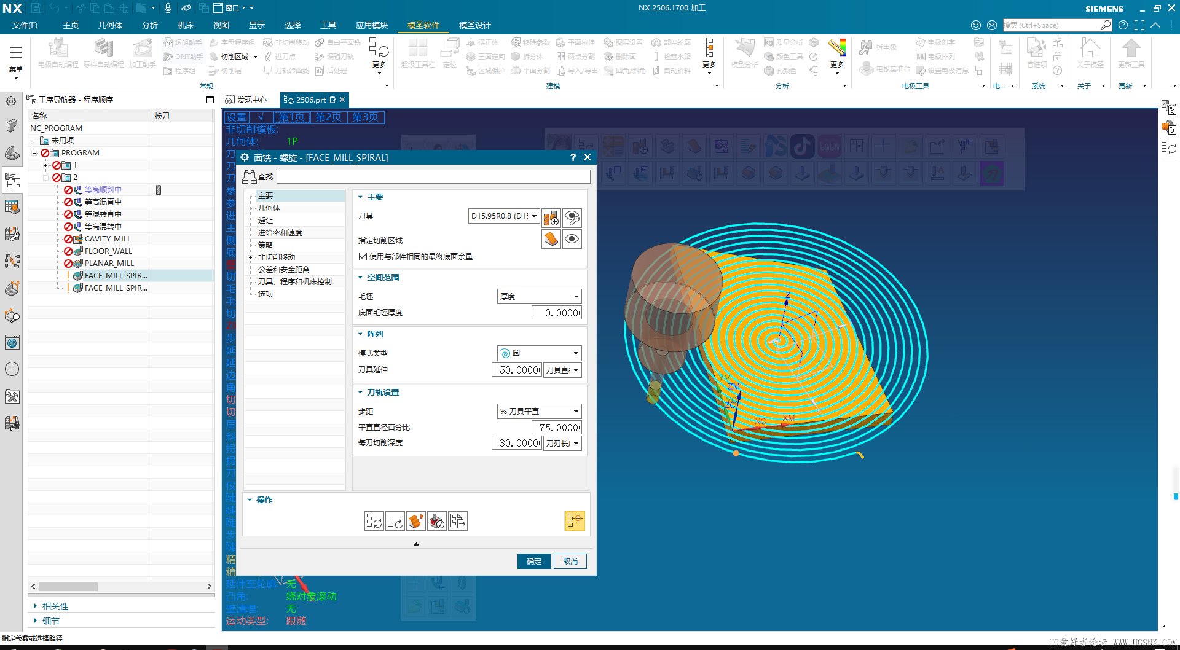The image size is (1180, 650).
Task: Select 几何体 in dialog category list
Action: click(269, 208)
